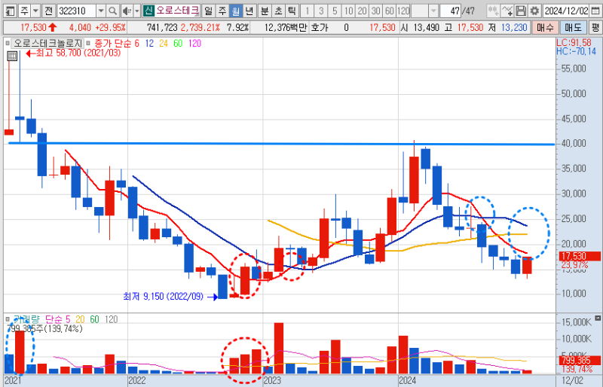
Task: Click the red 17,530 price tag on axis
Action: [x=578, y=256]
